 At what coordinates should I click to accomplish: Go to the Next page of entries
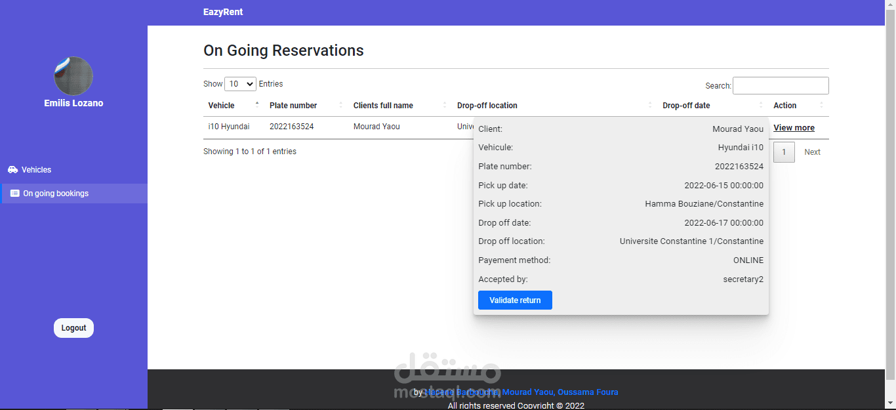812,152
